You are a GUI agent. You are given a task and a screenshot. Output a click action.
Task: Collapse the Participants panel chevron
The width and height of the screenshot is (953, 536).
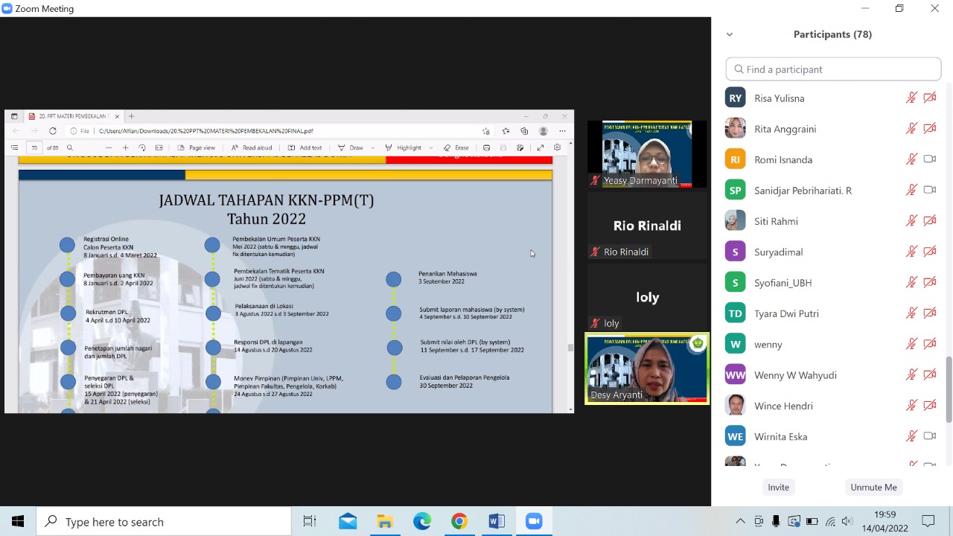coord(730,34)
